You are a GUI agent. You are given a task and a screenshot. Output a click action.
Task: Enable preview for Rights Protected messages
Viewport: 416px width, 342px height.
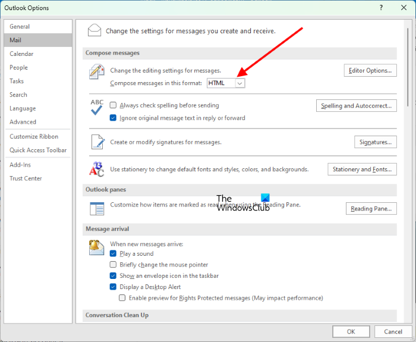tap(122, 297)
